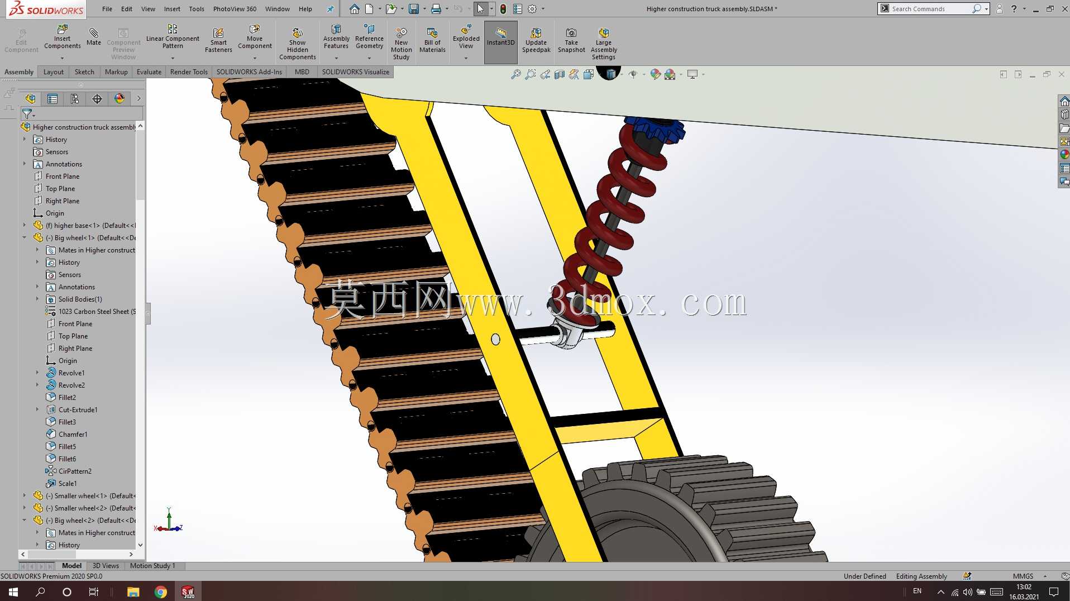Screen dimensions: 1070x601
Task: Open the Linear Component Pattern dropdown arrow
Action: pos(173,58)
